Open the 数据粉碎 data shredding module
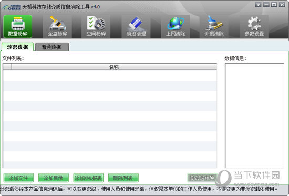This screenshot has height=196, width=289. 18,26
